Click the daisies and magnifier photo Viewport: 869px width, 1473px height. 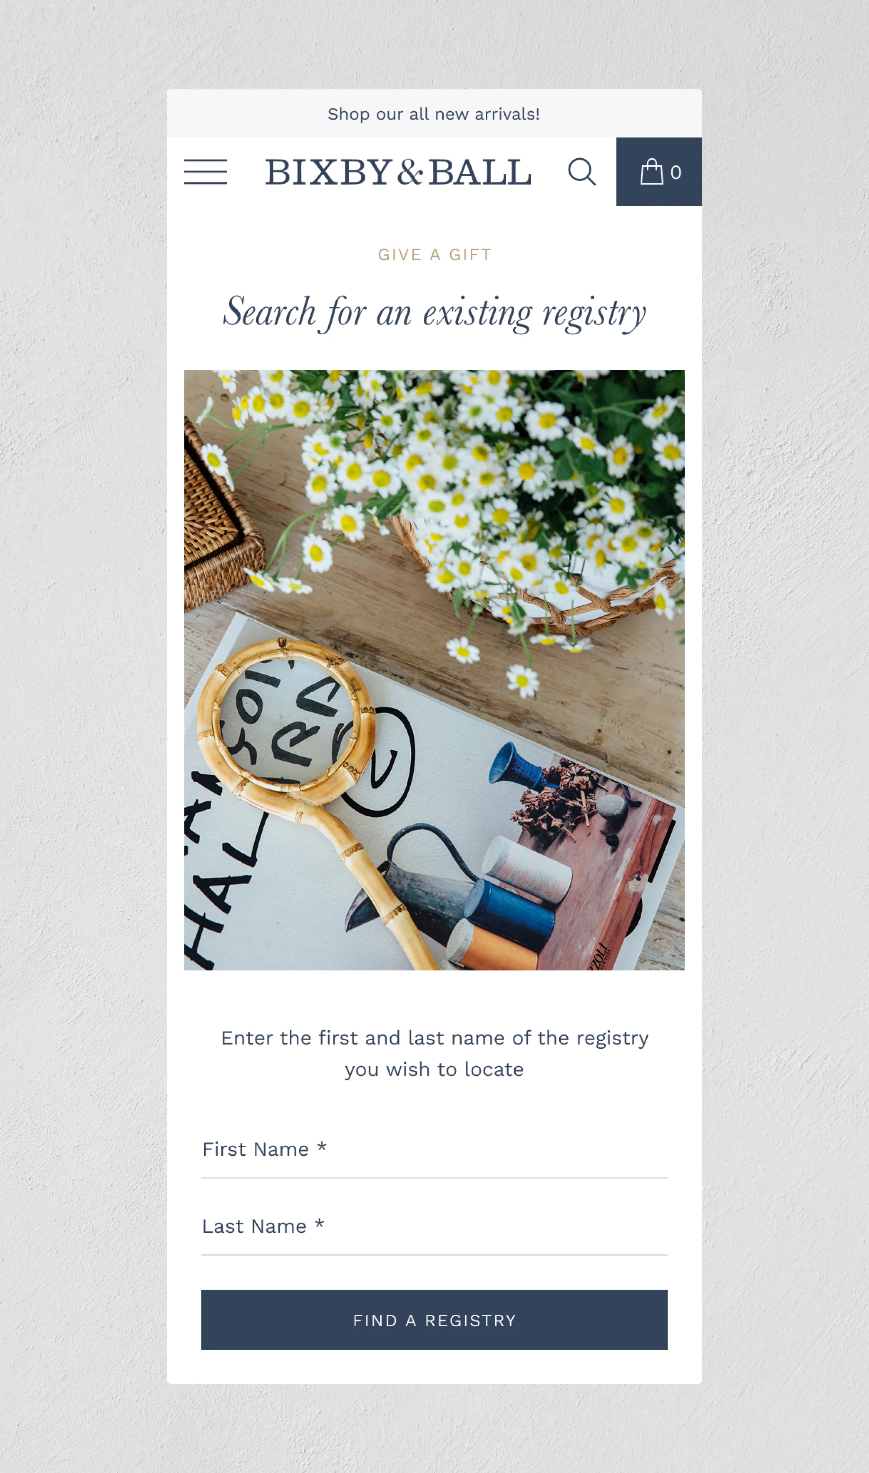(x=434, y=670)
